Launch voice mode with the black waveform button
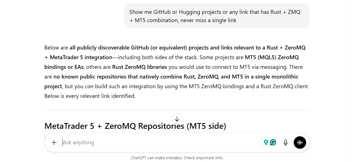The height and width of the screenshot is (162, 352). (300, 142)
